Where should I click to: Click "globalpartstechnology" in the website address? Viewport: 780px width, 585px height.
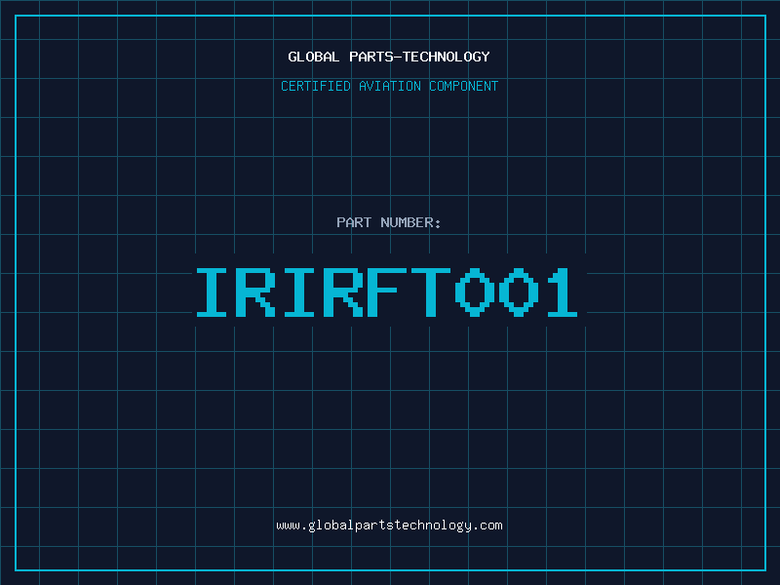point(389,526)
